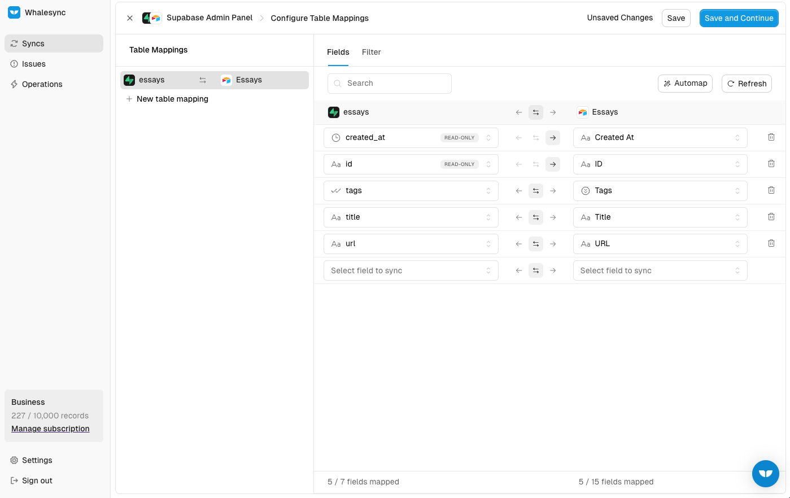Set all fields to sync right header arrow

point(553,112)
